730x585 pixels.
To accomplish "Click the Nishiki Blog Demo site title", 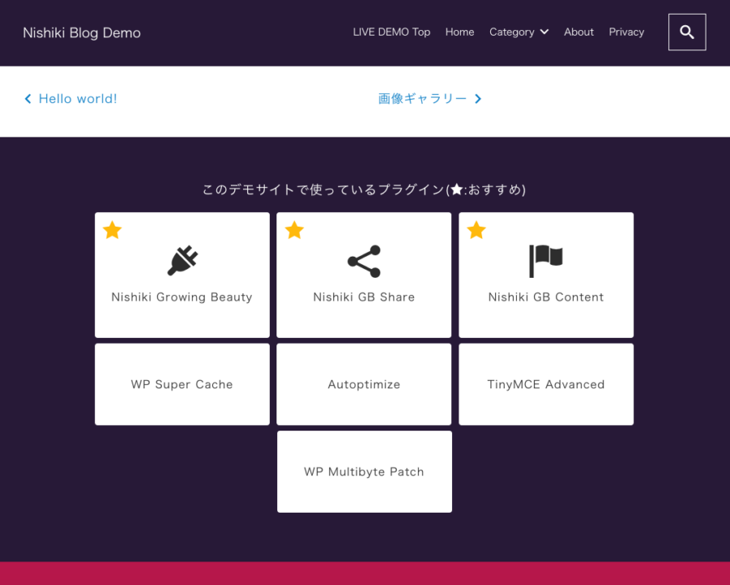I will pos(81,32).
